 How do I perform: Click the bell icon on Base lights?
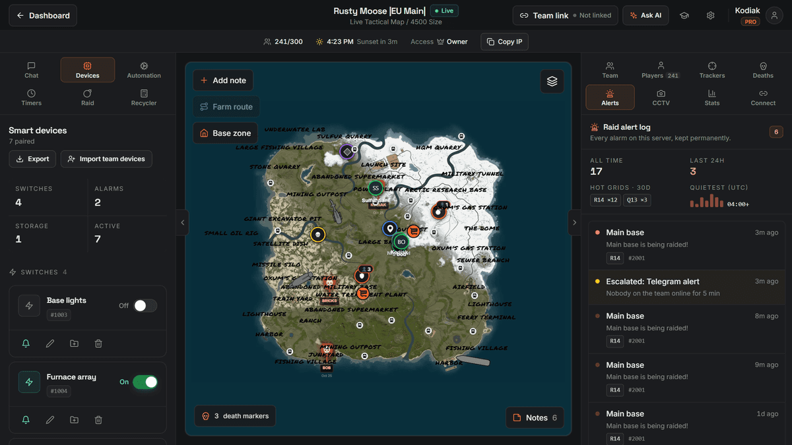pos(26,343)
